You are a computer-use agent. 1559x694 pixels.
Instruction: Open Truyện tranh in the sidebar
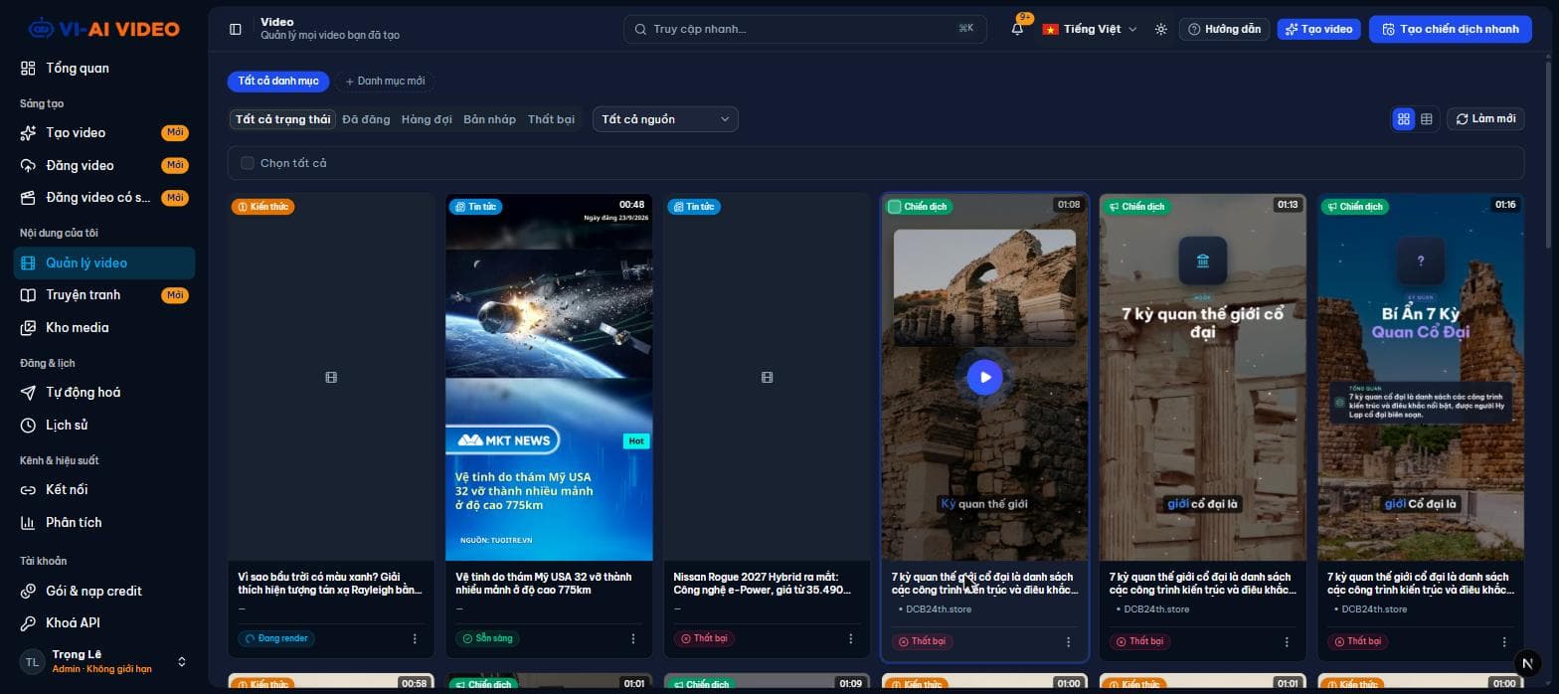[104, 294]
